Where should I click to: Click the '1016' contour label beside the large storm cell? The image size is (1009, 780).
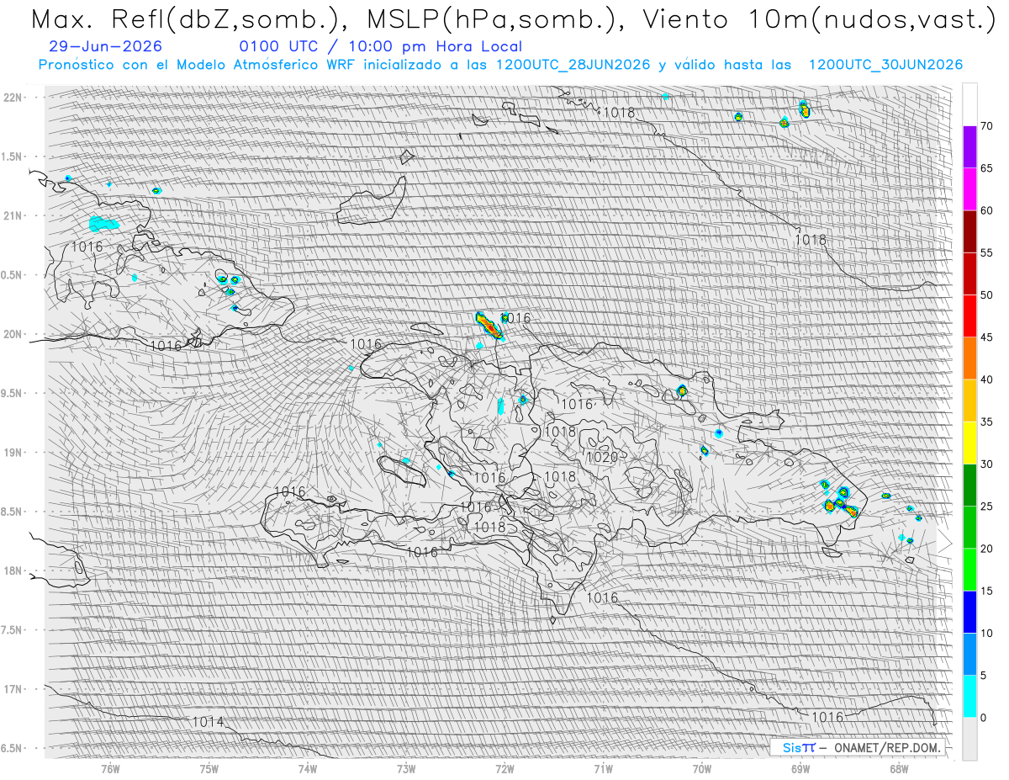pyautogui.click(x=515, y=318)
